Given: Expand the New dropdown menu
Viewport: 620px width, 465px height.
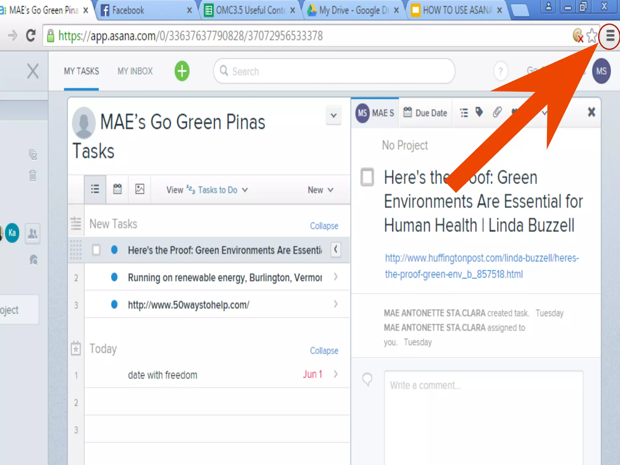Looking at the screenshot, I should point(320,190).
